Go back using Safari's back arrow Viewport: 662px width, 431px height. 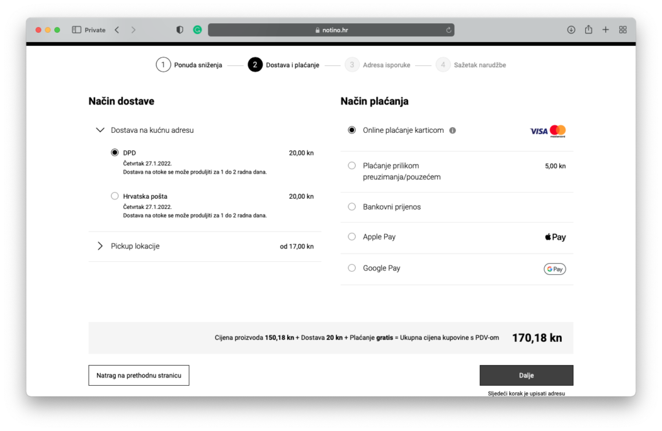[x=117, y=30]
